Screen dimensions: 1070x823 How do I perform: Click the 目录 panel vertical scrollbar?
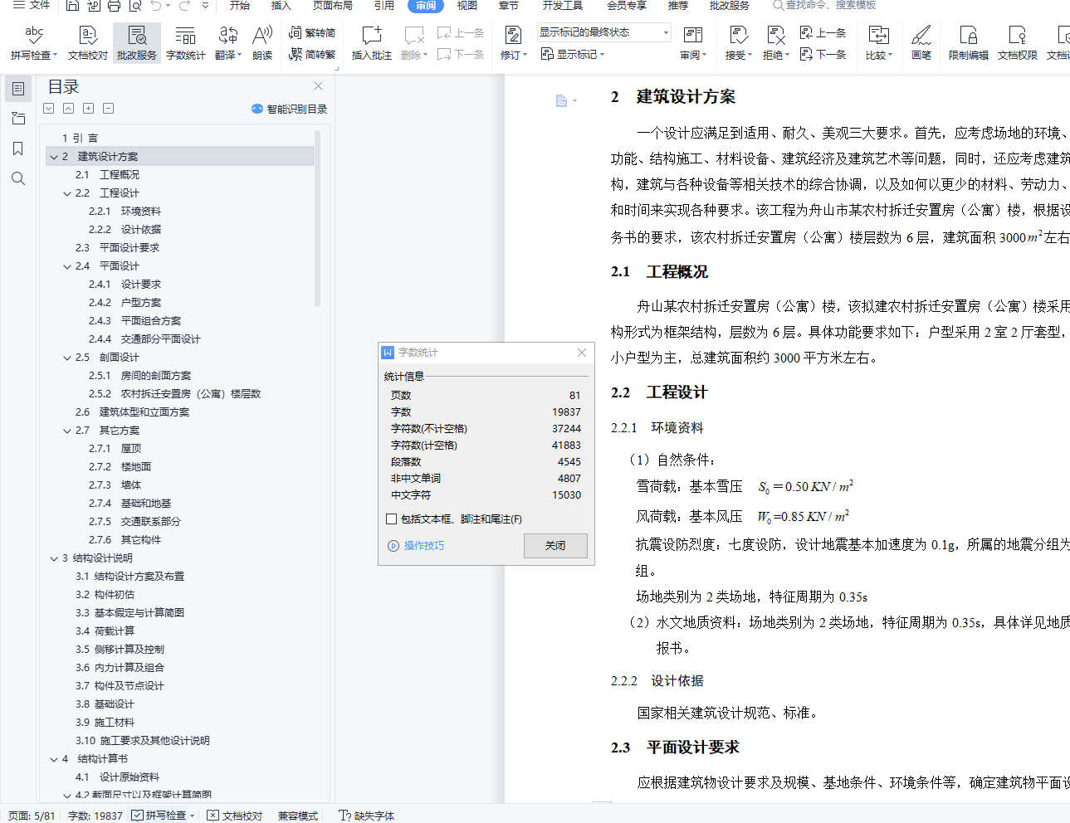pos(318,220)
